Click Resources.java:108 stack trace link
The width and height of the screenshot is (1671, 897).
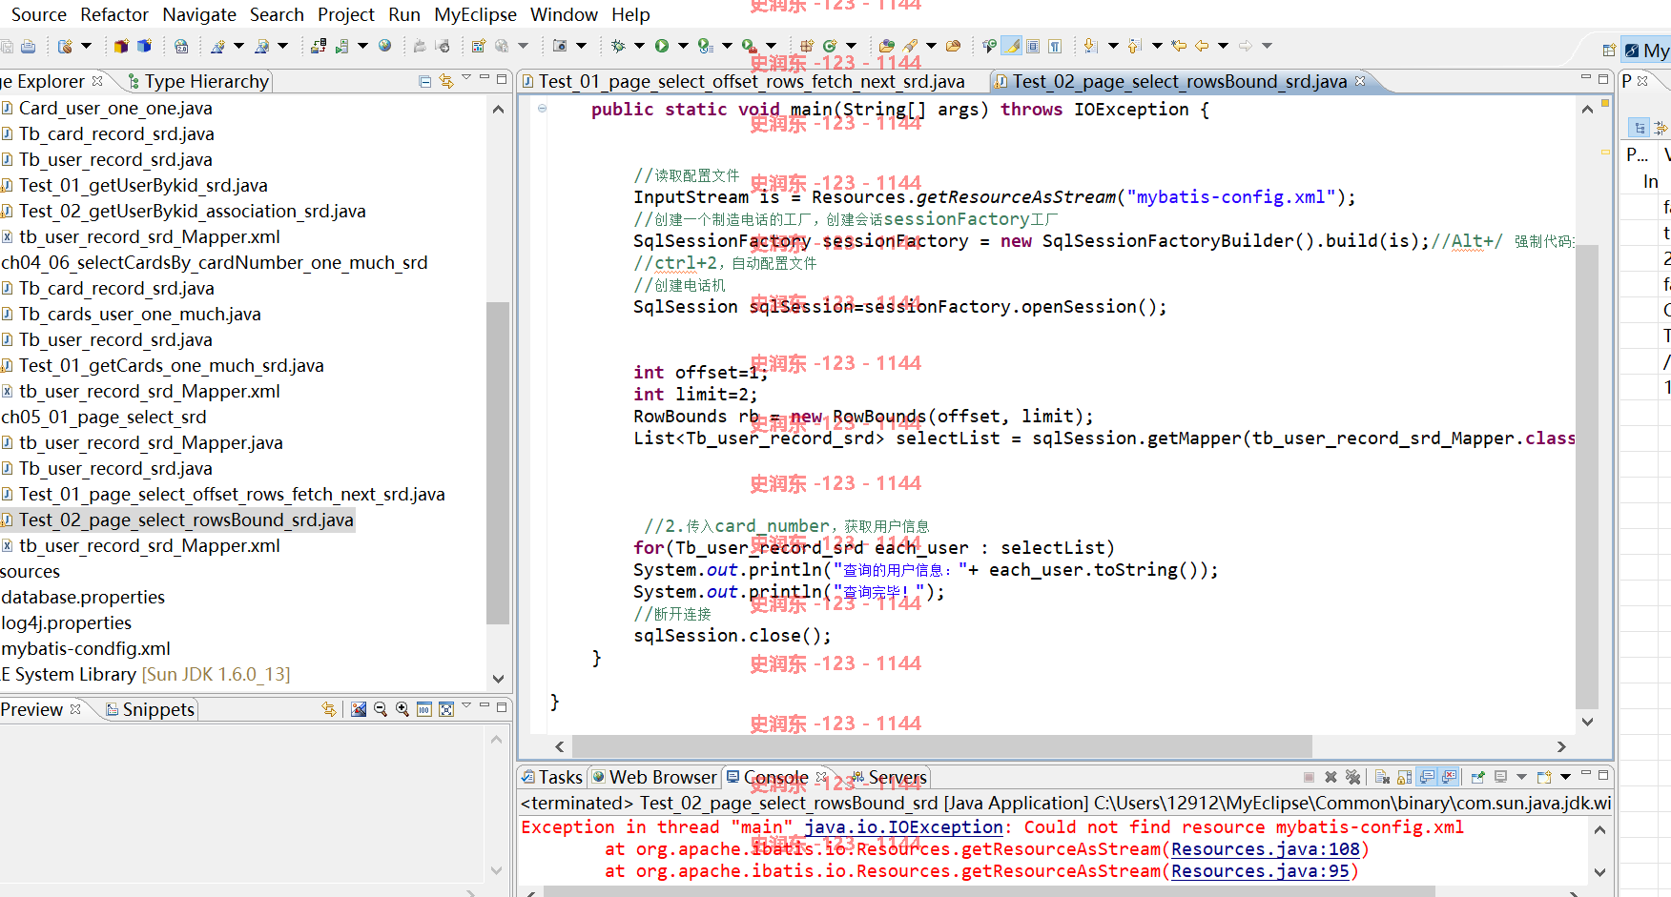coord(1266,848)
